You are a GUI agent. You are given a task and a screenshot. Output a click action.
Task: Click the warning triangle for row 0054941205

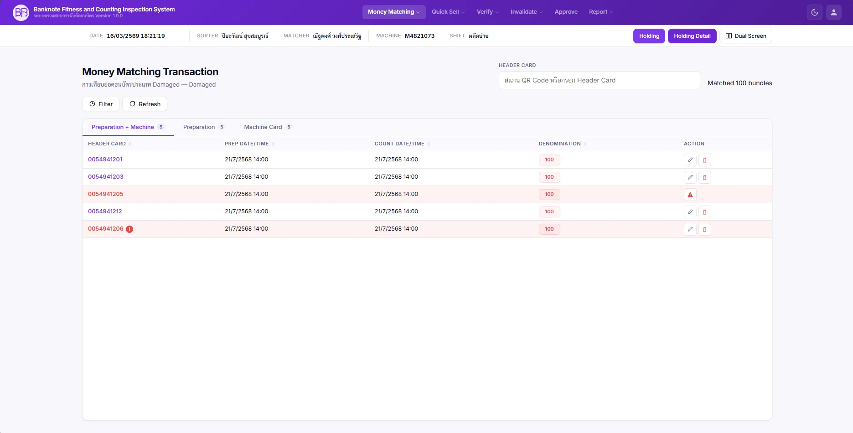[690, 195]
